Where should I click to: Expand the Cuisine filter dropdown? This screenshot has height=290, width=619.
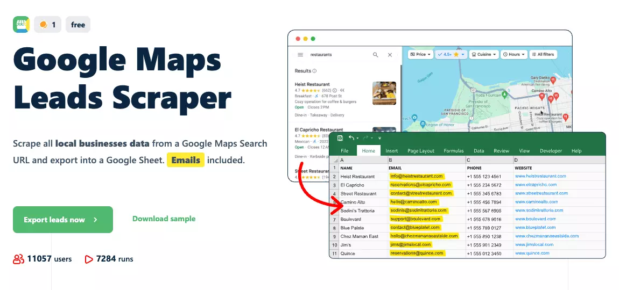coord(484,54)
